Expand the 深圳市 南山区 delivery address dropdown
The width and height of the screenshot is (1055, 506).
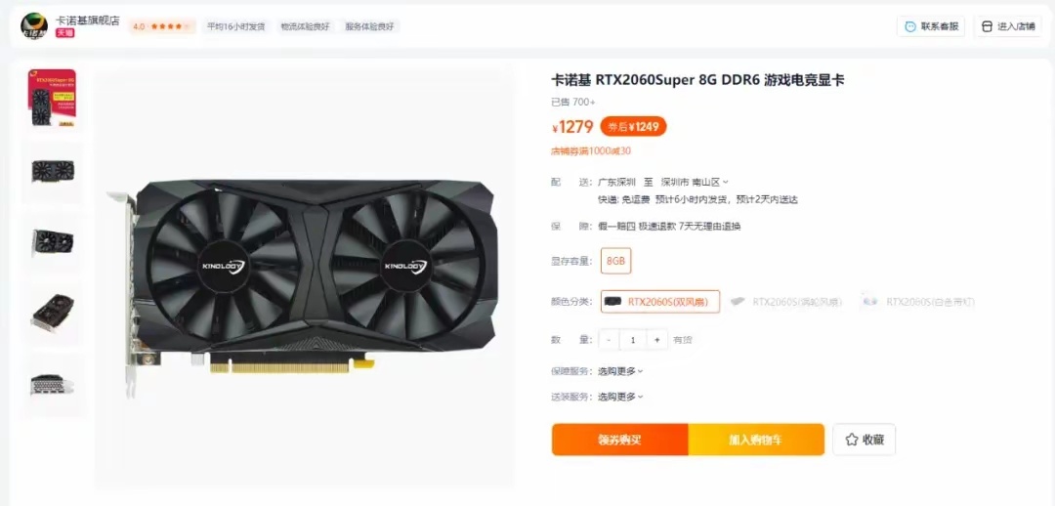[x=696, y=182]
